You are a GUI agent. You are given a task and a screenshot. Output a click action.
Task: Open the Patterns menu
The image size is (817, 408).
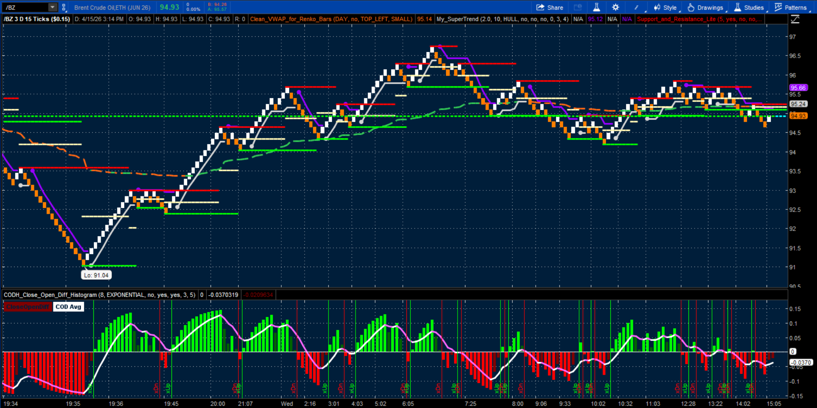click(791, 7)
